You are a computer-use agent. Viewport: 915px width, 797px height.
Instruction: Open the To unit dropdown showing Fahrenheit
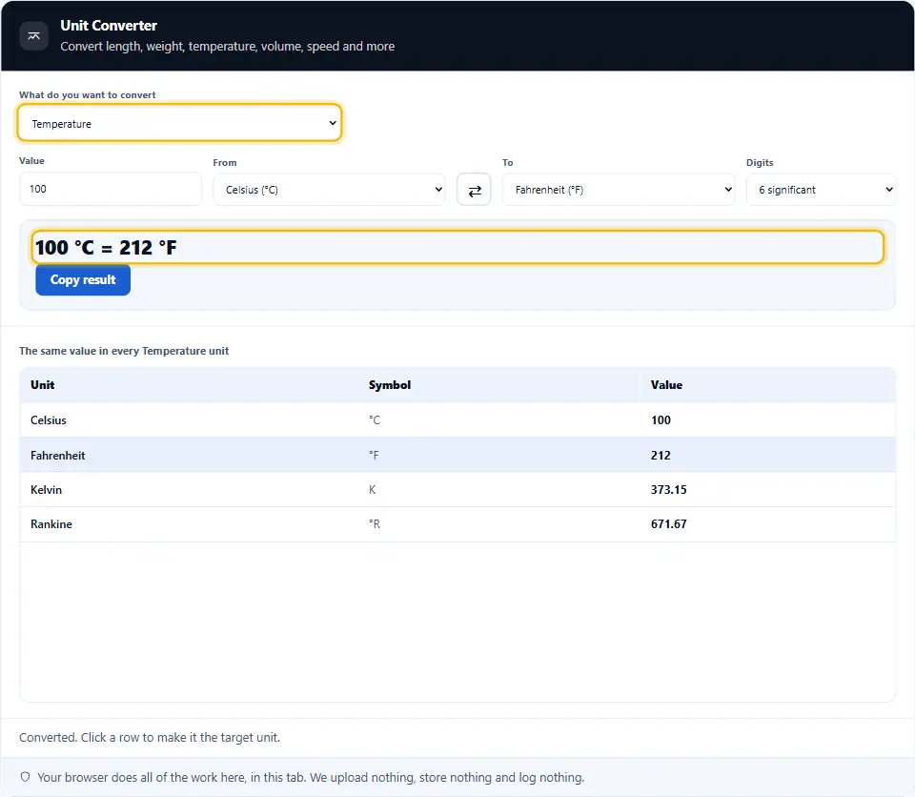click(619, 190)
